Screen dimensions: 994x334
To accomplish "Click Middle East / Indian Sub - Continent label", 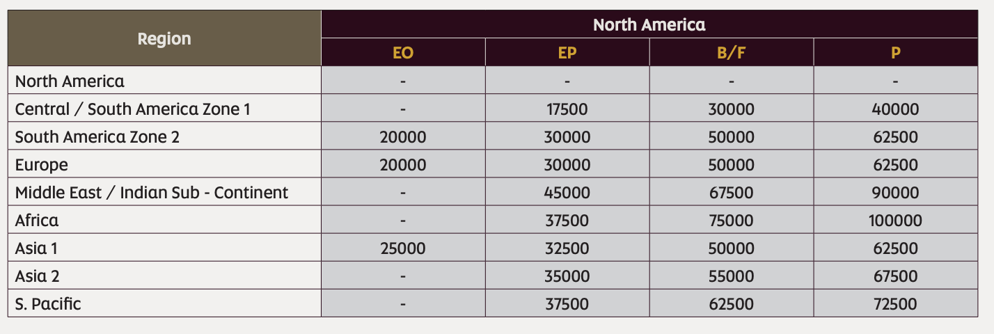I will tap(152, 193).
